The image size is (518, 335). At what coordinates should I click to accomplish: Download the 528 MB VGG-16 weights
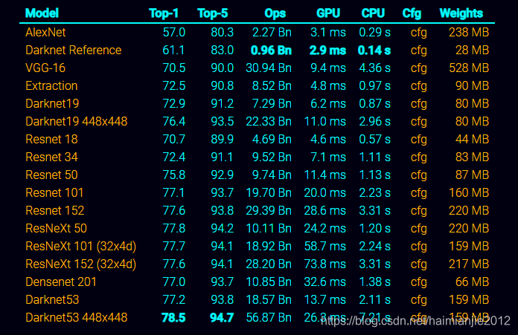coord(469,68)
